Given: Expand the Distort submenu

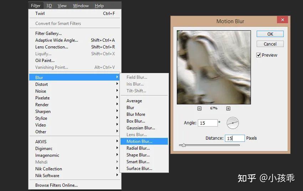Looking at the screenshot, I should pos(74,84).
